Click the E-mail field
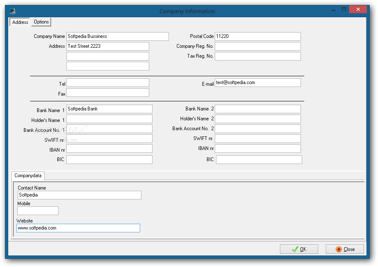Viewport: 378px width, 267px height. click(x=258, y=83)
